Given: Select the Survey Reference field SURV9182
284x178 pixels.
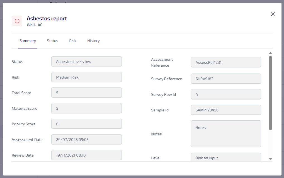Looking at the screenshot, I should click(226, 79).
